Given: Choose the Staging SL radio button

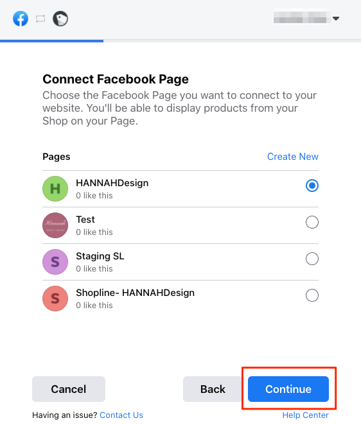Looking at the screenshot, I should [312, 259].
